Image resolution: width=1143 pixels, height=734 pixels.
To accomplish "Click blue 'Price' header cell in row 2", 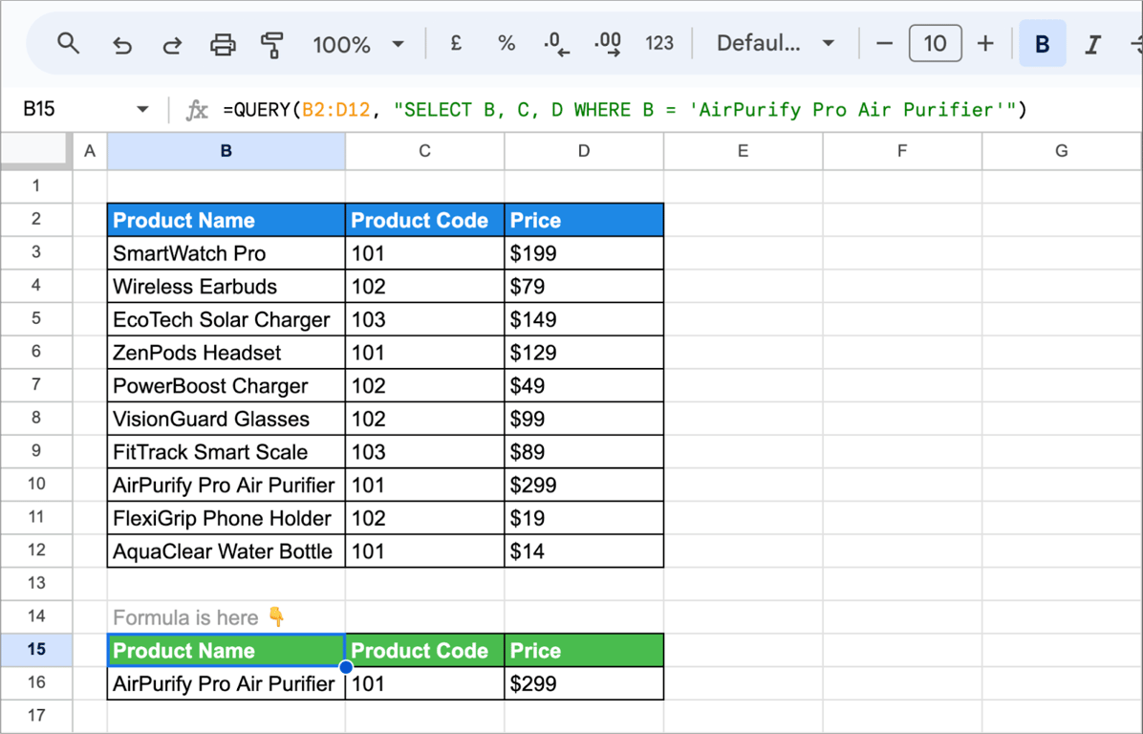I will (584, 220).
